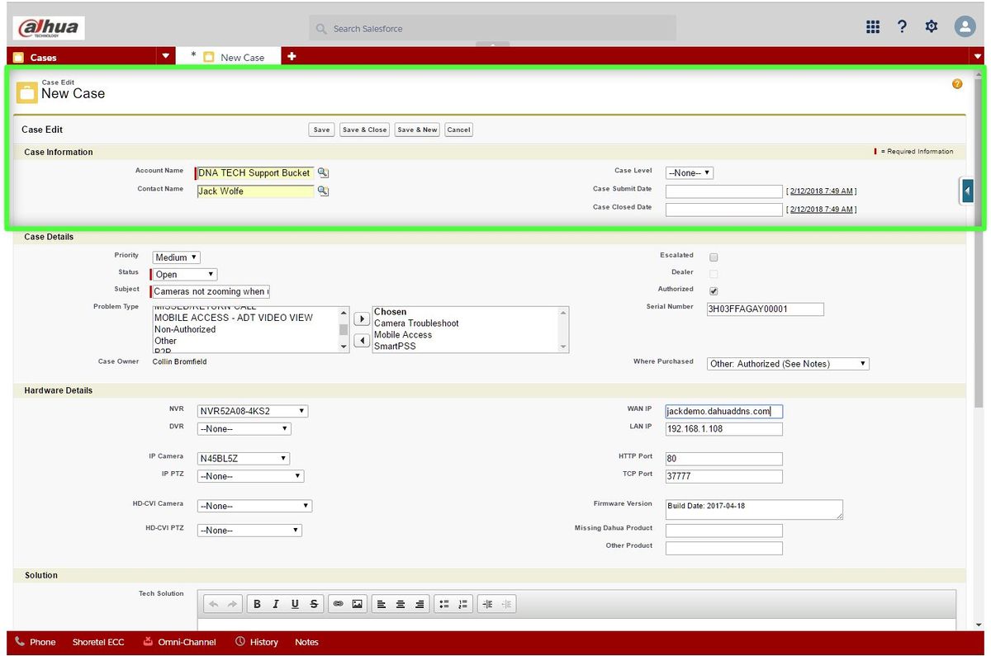
Task: Click the WAN IP input field
Action: pos(723,411)
